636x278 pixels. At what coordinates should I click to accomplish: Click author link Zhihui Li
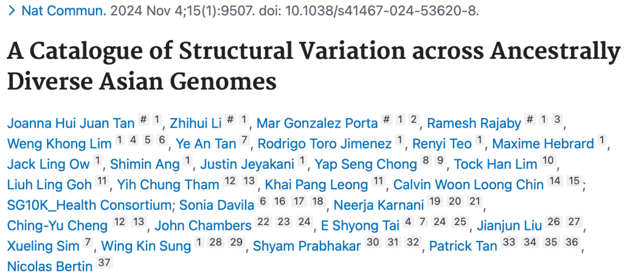(194, 123)
